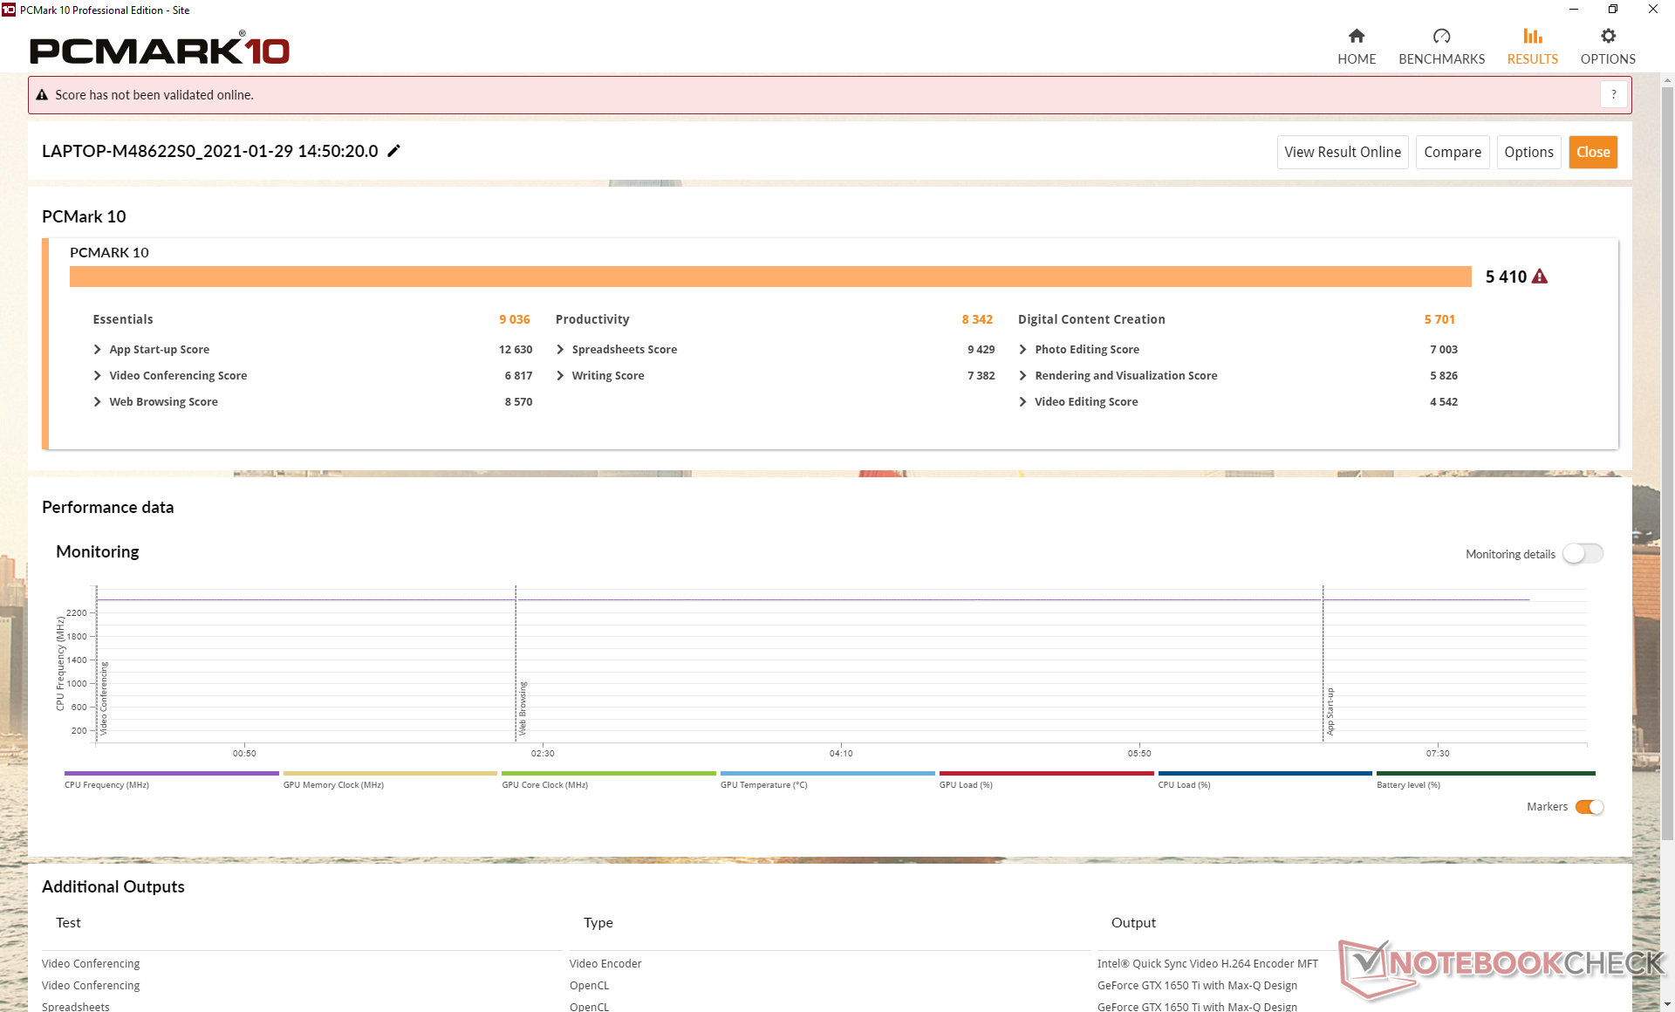Turn off the Markers toggle
This screenshot has height=1012, width=1675.
pos(1590,807)
